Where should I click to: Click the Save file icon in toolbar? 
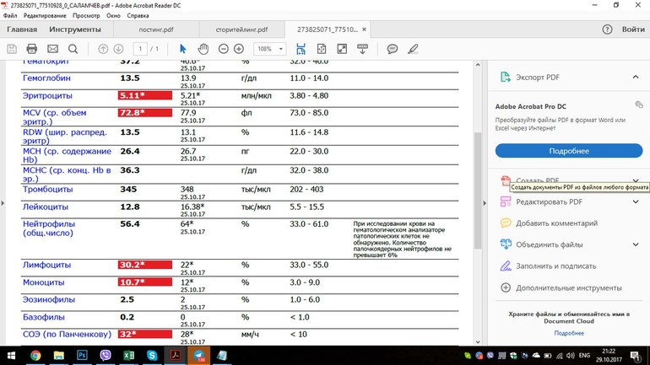[x=11, y=49]
